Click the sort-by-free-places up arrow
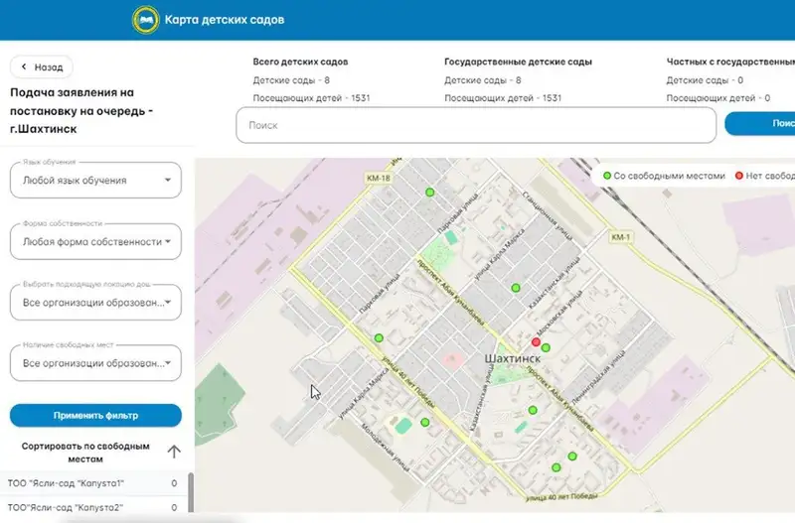 click(x=174, y=452)
